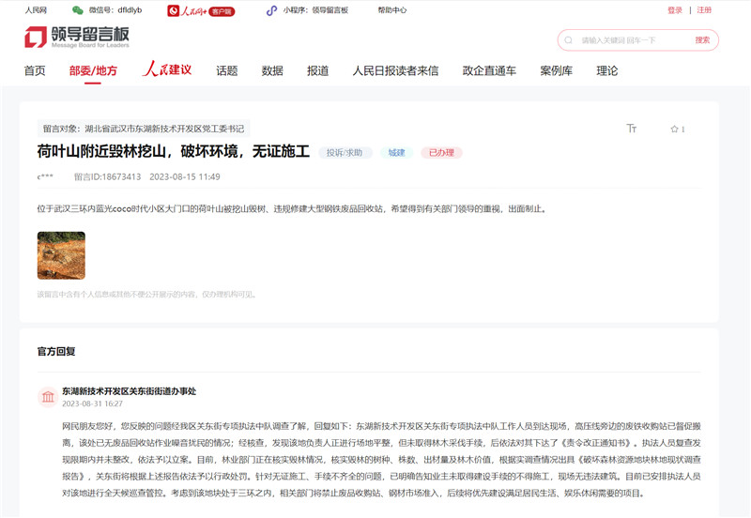Viewport: 751px width, 518px height.
Task: Open the excavated hillside photo thumbnail
Action: [x=61, y=255]
